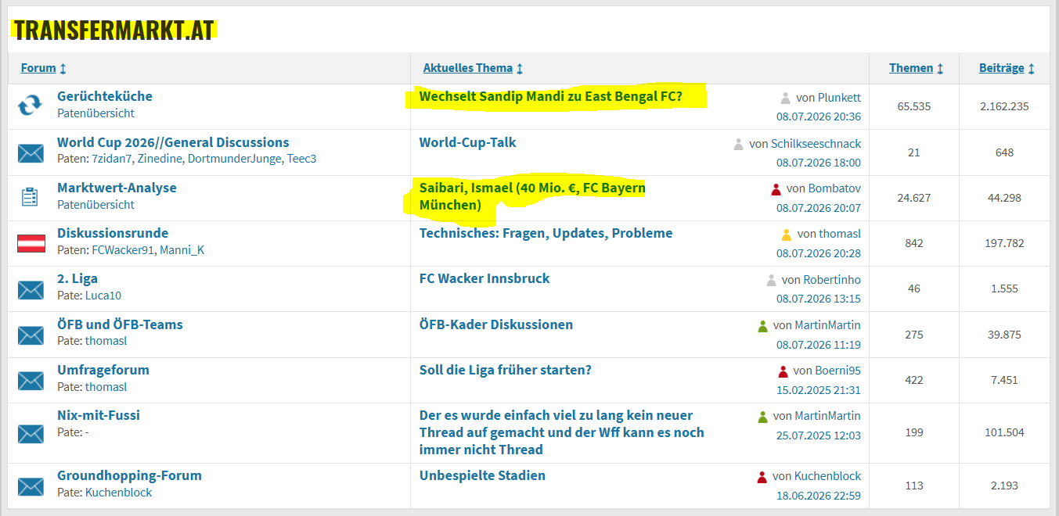This screenshot has width=1059, height=516.
Task: Sort table by Beiträge column header
Action: pos(1002,68)
